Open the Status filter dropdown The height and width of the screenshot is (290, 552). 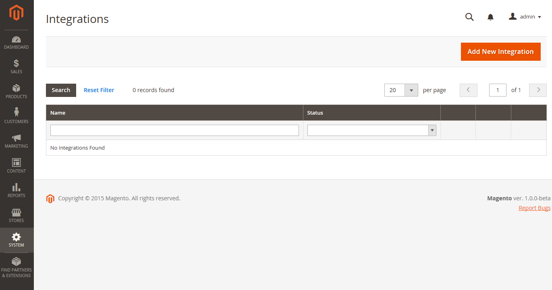371,130
